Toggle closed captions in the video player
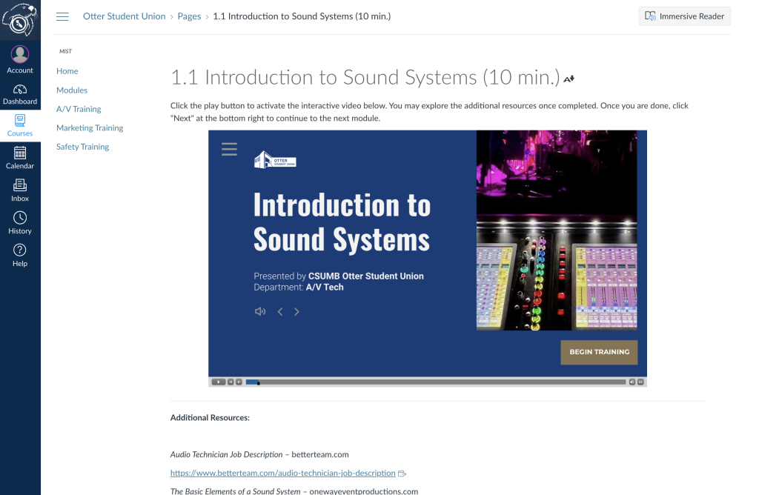Image resolution: width=759 pixels, height=495 pixels. click(640, 382)
